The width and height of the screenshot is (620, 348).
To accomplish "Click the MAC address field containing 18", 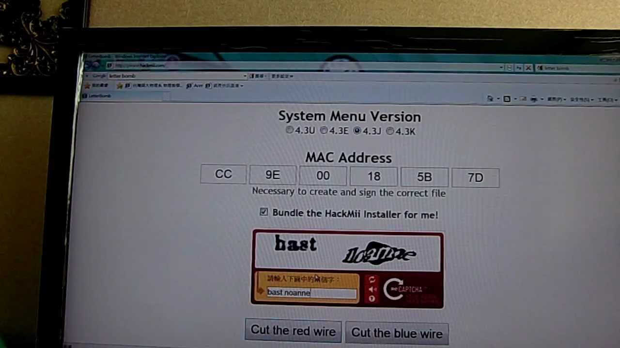I will [x=373, y=177].
